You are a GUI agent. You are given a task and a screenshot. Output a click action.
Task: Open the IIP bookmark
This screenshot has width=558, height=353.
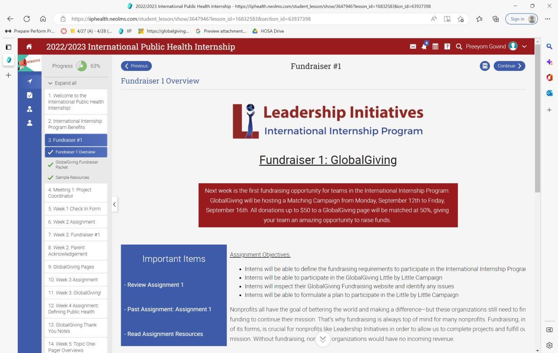(x=125, y=31)
